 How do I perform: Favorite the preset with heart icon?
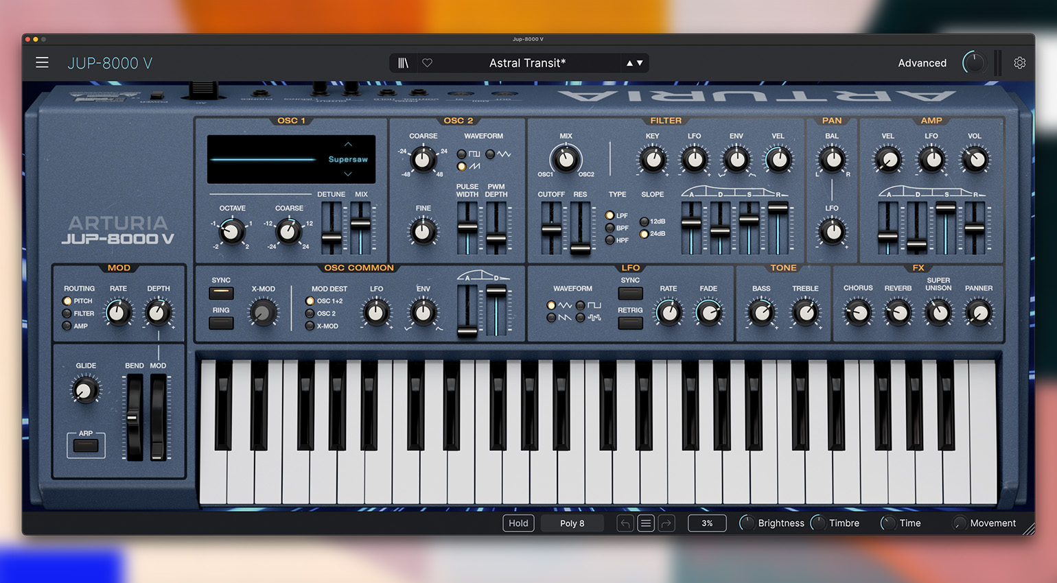pos(427,63)
